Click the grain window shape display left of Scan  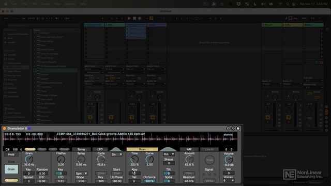(116, 149)
